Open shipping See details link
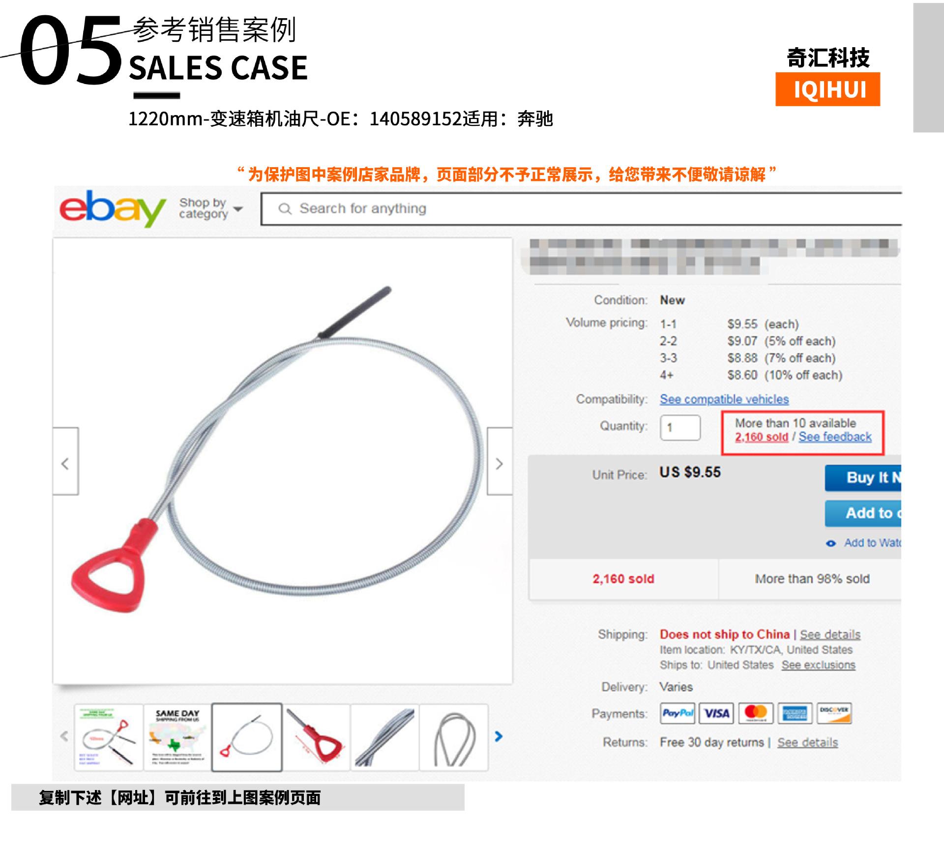The width and height of the screenshot is (944, 849). click(x=830, y=635)
